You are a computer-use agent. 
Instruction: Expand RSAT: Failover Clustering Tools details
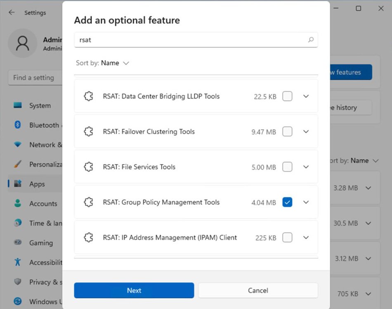click(306, 132)
